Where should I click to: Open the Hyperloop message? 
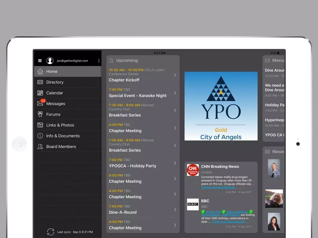click(275, 122)
